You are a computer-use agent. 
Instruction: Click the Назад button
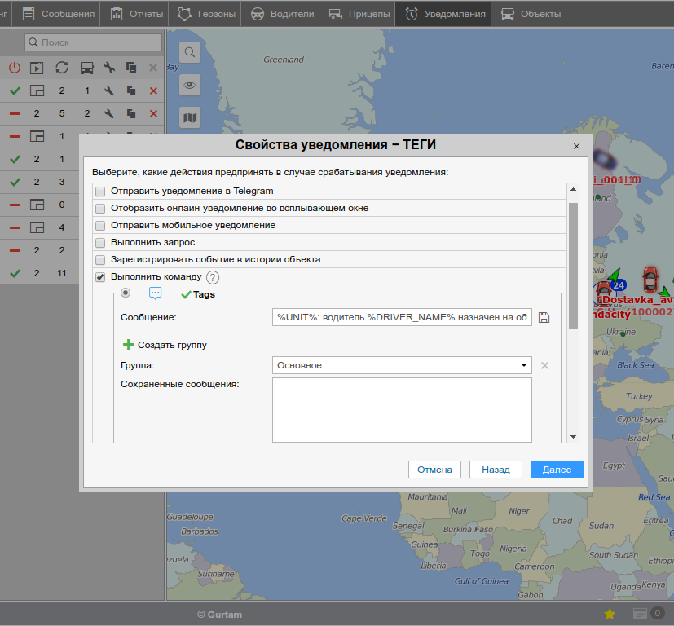coord(496,469)
